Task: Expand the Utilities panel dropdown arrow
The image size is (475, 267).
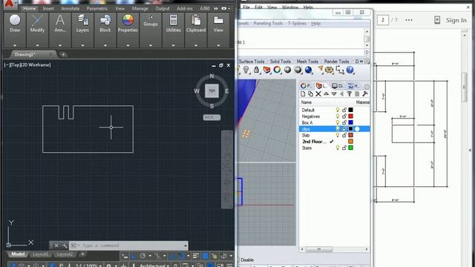Action: coord(173,45)
